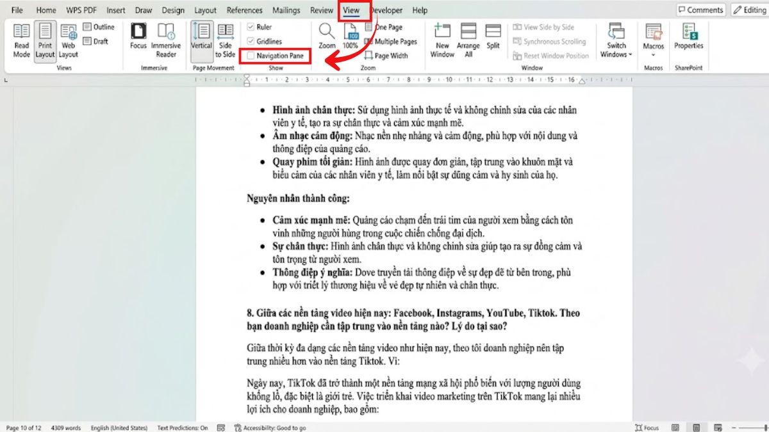
Task: Click the 4309 words count
Action: 66,428
